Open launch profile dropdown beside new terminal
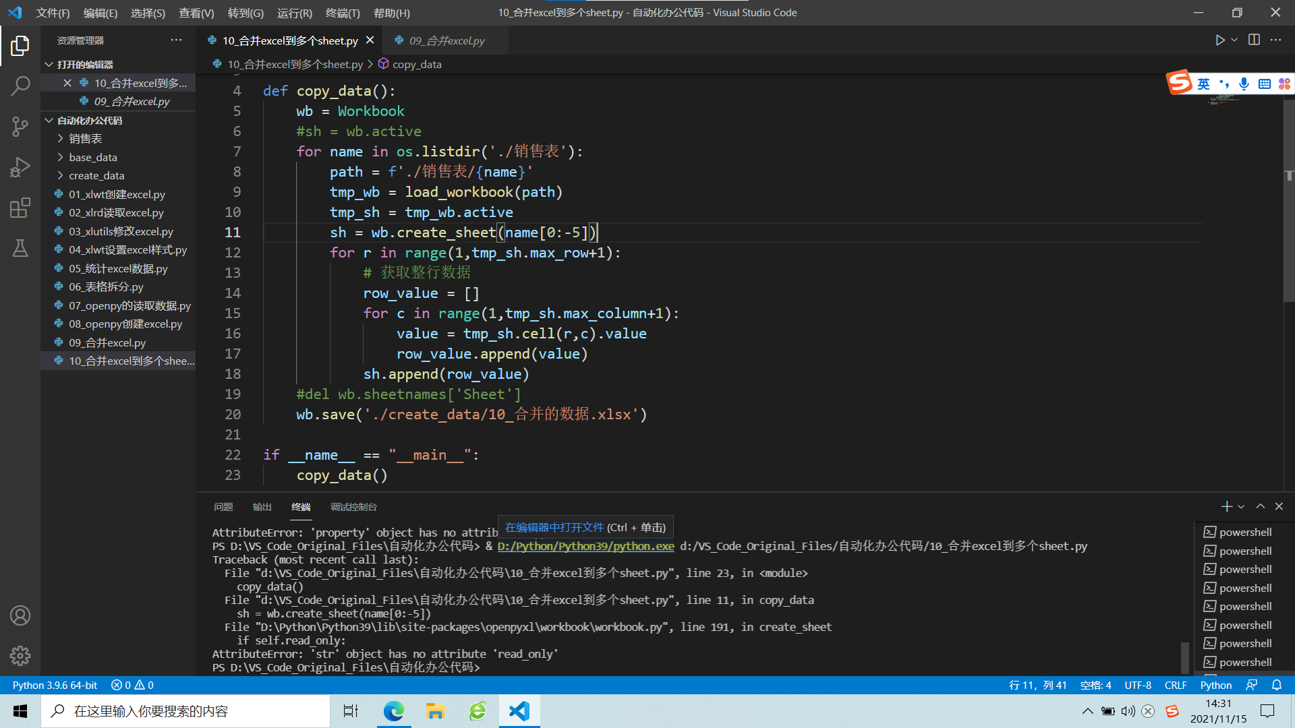 (1241, 507)
